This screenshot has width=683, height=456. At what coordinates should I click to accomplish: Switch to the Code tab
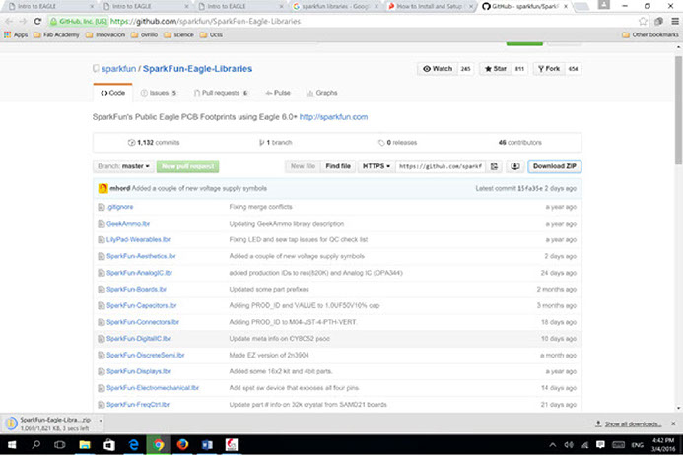[112, 93]
